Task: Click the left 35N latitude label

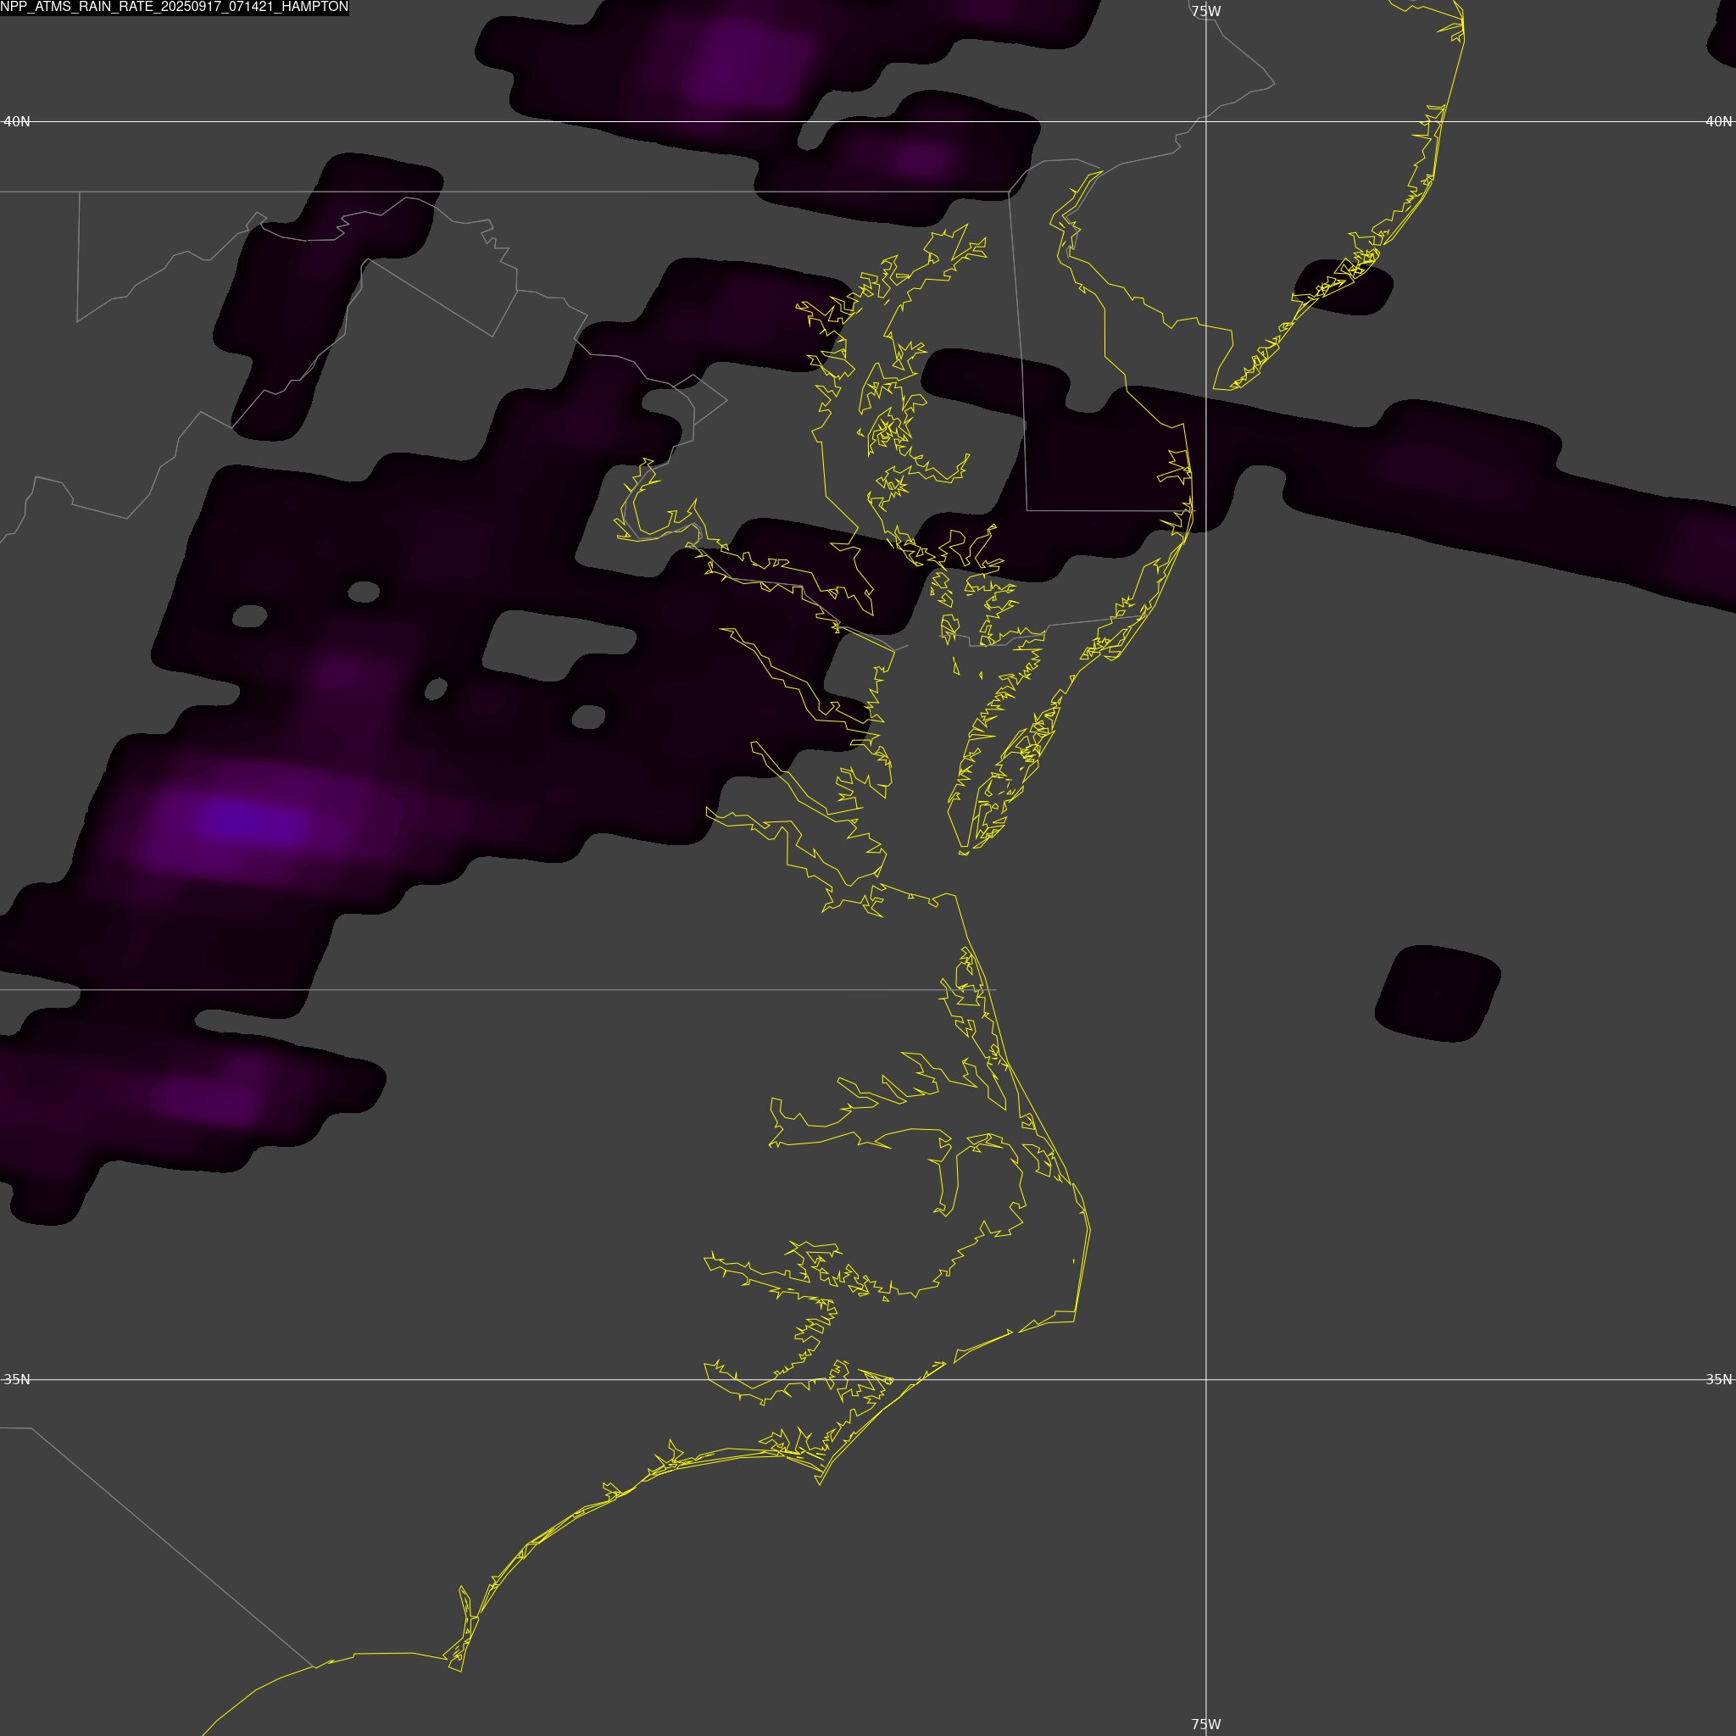Action: pos(17,1379)
